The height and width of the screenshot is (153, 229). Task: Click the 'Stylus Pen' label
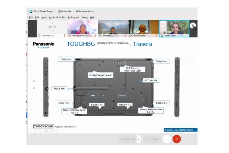59,88
